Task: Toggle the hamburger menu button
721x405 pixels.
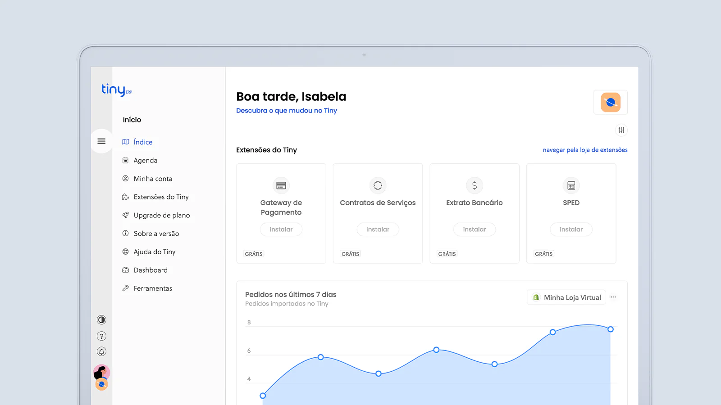Action: click(x=101, y=141)
